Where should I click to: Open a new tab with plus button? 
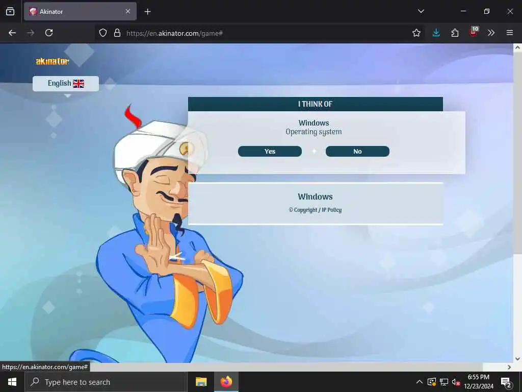pyautogui.click(x=148, y=12)
